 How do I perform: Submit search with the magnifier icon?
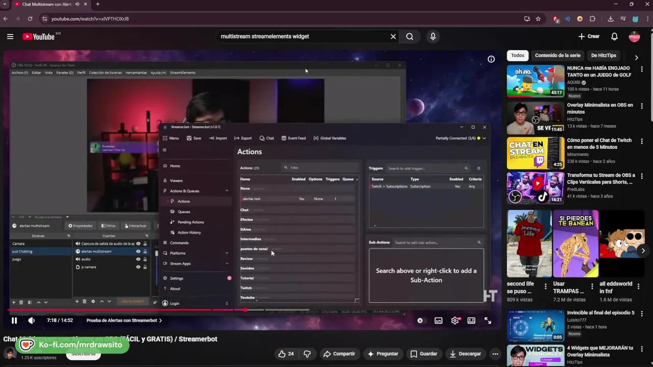pos(410,37)
